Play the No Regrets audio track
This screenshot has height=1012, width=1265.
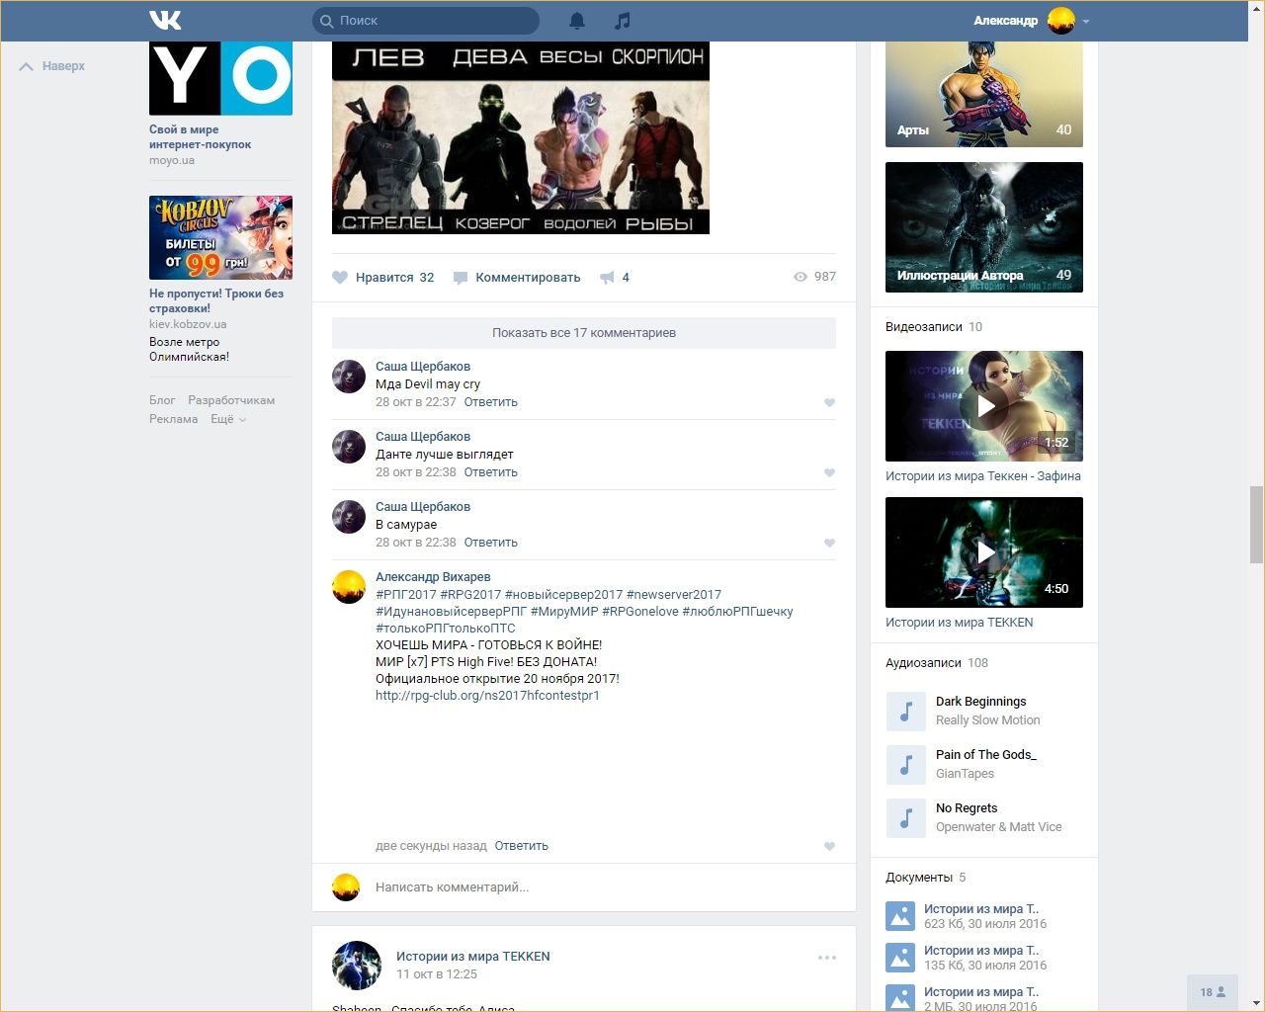905,818
